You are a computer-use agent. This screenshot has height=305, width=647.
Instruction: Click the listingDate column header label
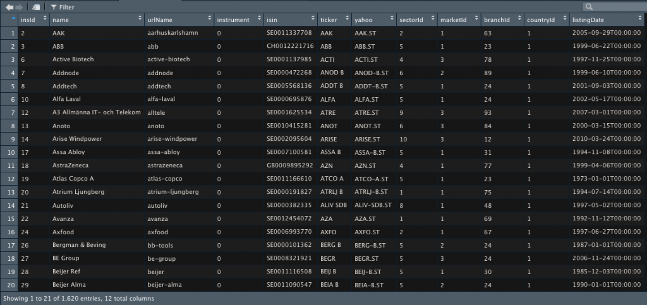(x=588, y=20)
